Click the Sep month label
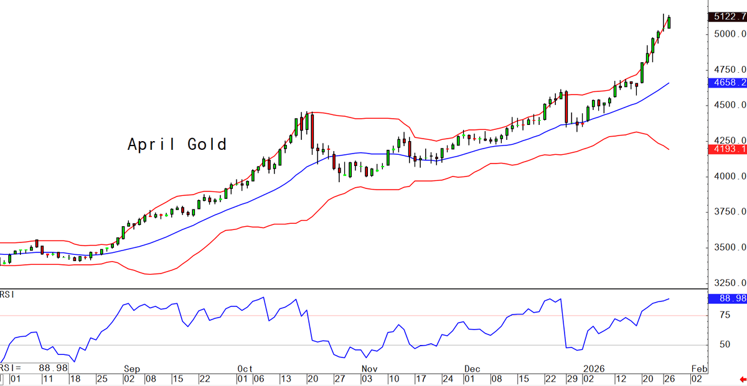Screen dimensions: 747x386 tap(131, 368)
